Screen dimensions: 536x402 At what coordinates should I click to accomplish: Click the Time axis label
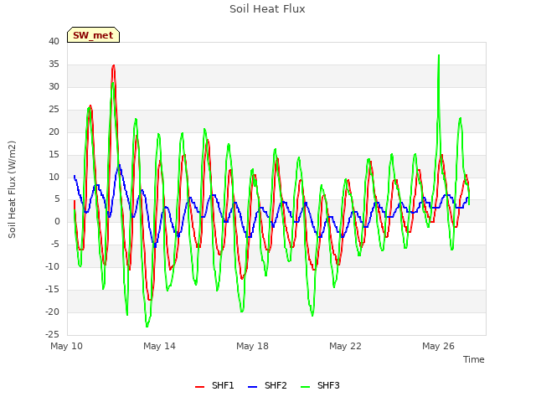(x=474, y=359)
